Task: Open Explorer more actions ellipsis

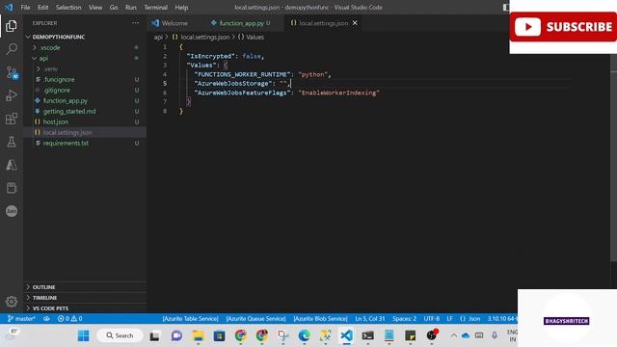Action: click(135, 23)
